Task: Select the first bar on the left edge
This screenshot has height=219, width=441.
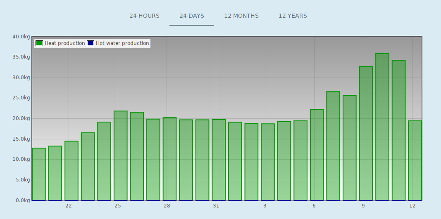Action: point(39,174)
